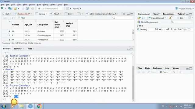Switch to the Terminal tab
The height and width of the screenshot is (109, 195).
[x=18, y=49]
